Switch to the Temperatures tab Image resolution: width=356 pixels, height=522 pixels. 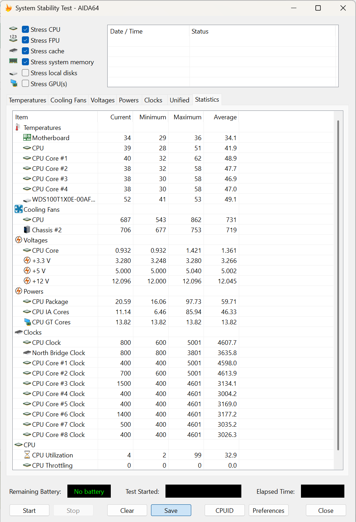coord(28,100)
